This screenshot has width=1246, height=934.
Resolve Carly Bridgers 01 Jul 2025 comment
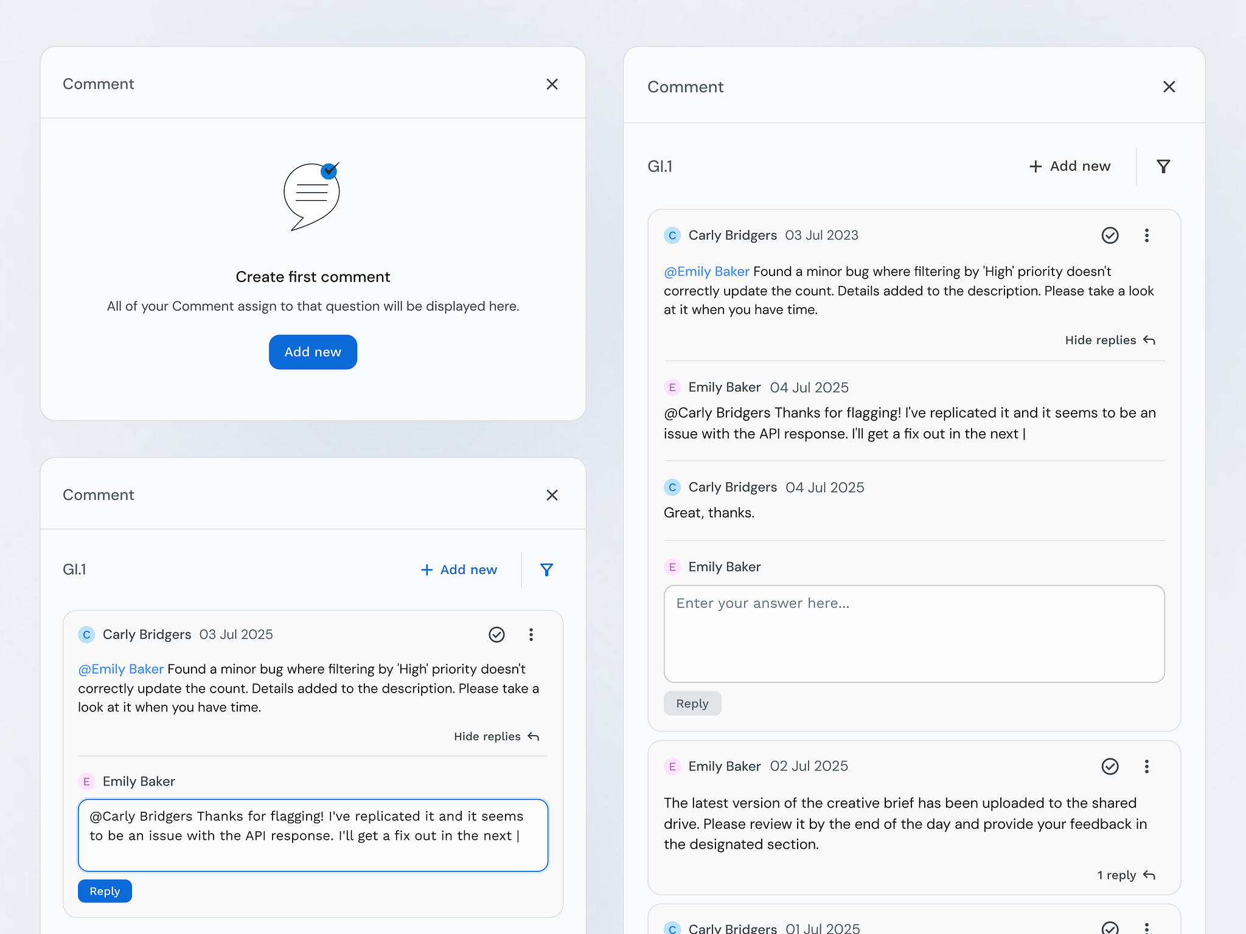(x=1110, y=928)
